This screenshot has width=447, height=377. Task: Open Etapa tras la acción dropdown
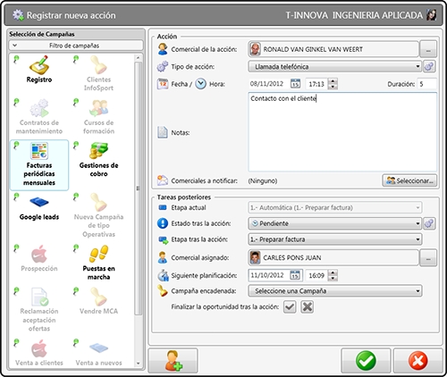click(x=334, y=239)
